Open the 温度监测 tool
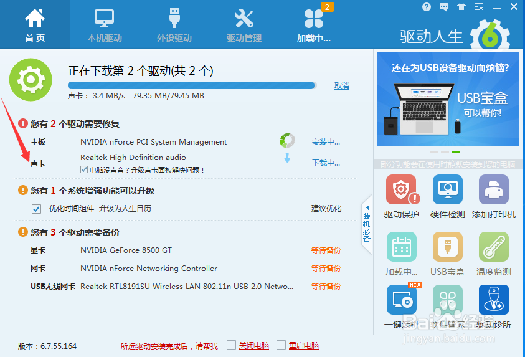Image resolution: width=525 pixels, height=357 pixels. [x=494, y=254]
